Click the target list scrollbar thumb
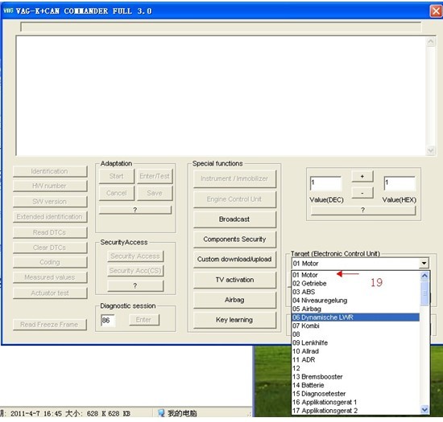443x422 pixels. (x=424, y=293)
